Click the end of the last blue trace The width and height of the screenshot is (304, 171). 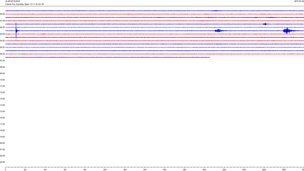[209, 57]
